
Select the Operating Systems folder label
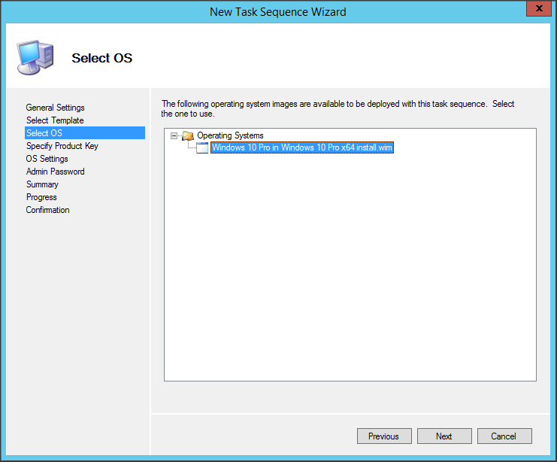230,135
